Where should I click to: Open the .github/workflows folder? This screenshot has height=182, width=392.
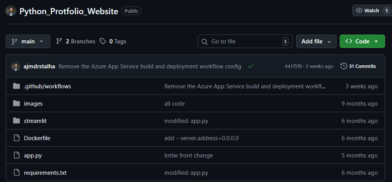(x=47, y=86)
